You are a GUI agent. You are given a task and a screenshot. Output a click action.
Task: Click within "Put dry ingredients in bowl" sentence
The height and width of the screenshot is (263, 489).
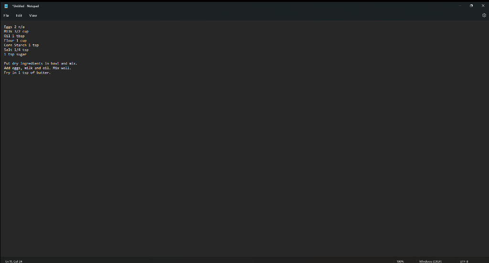tap(31, 63)
